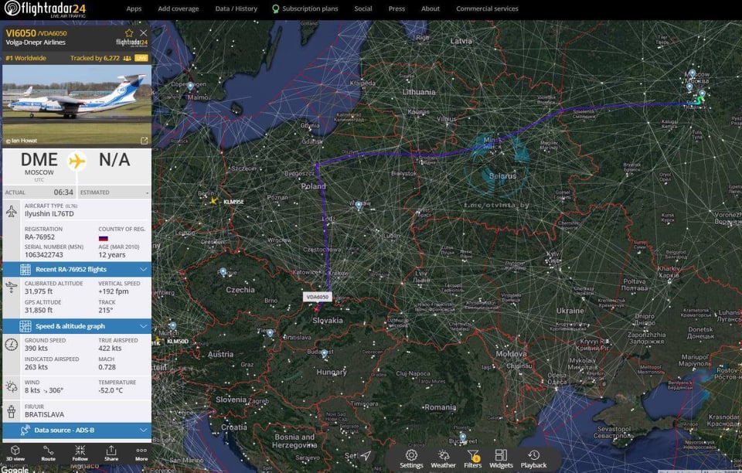742x473 pixels.
Task: Click the Budapest airport pin
Action: point(324,353)
